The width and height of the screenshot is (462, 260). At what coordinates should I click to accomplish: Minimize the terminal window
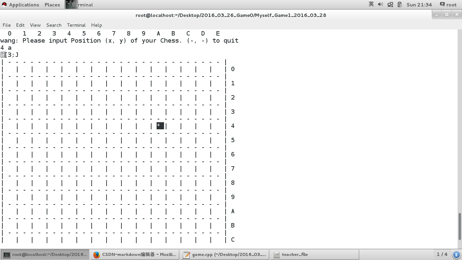(437, 15)
